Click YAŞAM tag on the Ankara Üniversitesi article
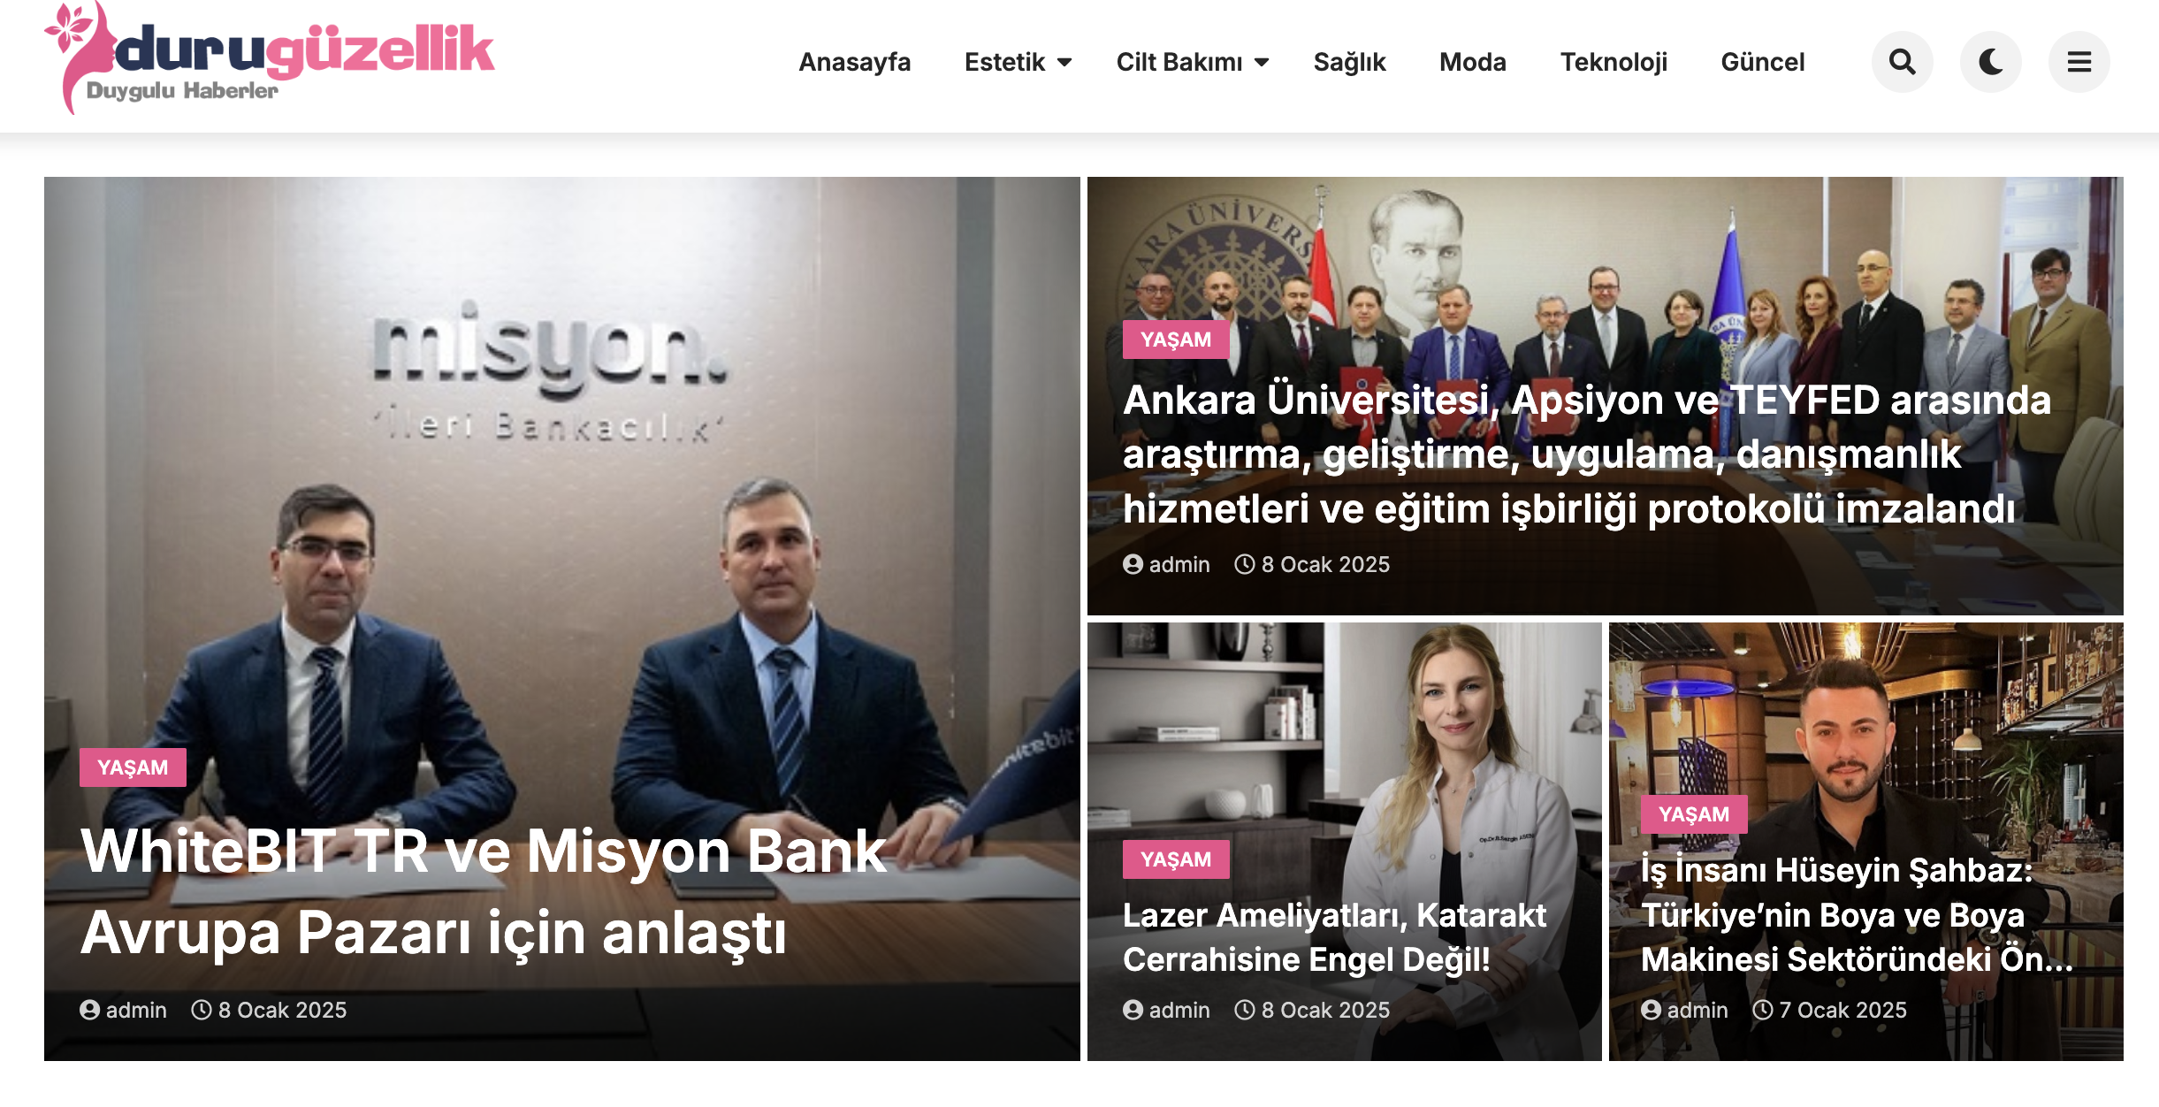2159x1107 pixels. pyautogui.click(x=1176, y=340)
